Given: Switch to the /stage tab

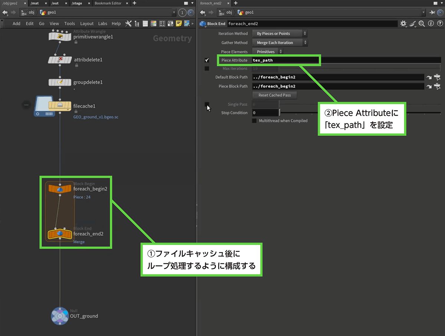Looking at the screenshot, I should pos(77,3).
